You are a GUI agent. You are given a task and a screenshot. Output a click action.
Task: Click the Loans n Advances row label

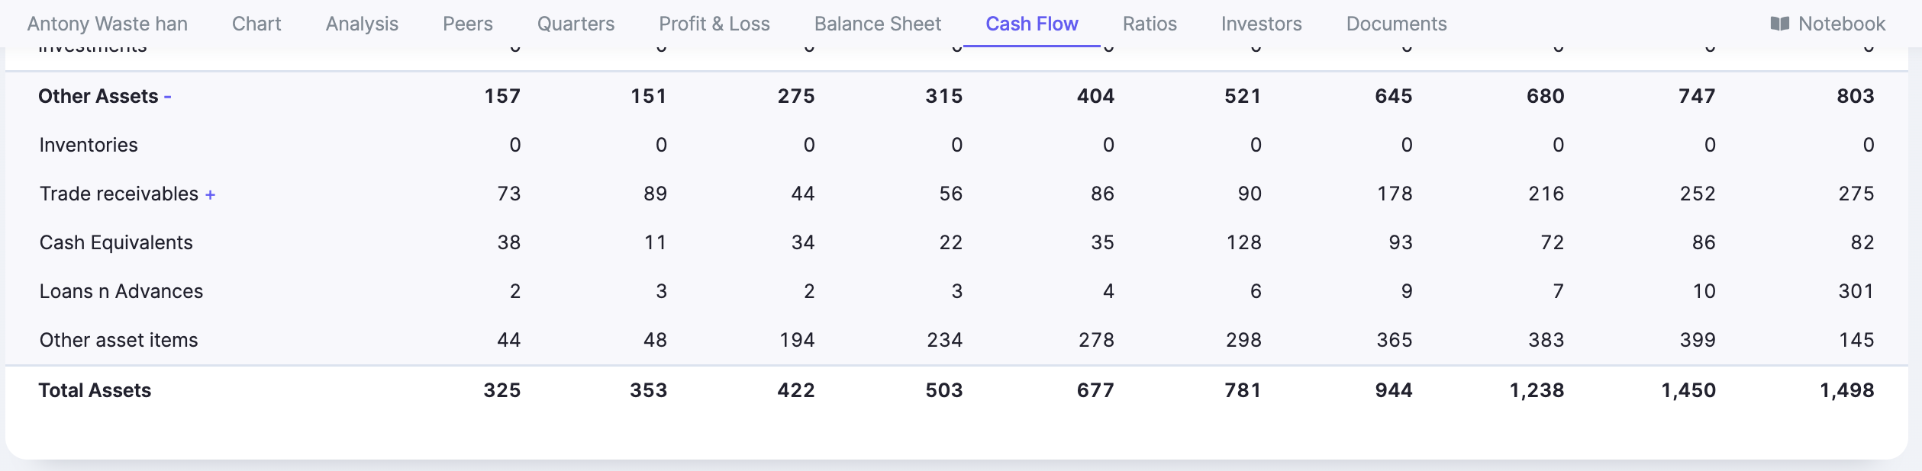coord(121,291)
